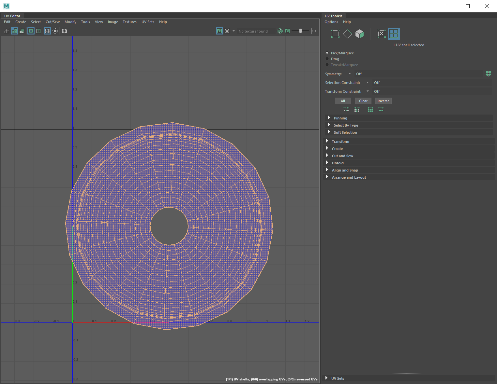Open the UV Sets menu

click(148, 22)
